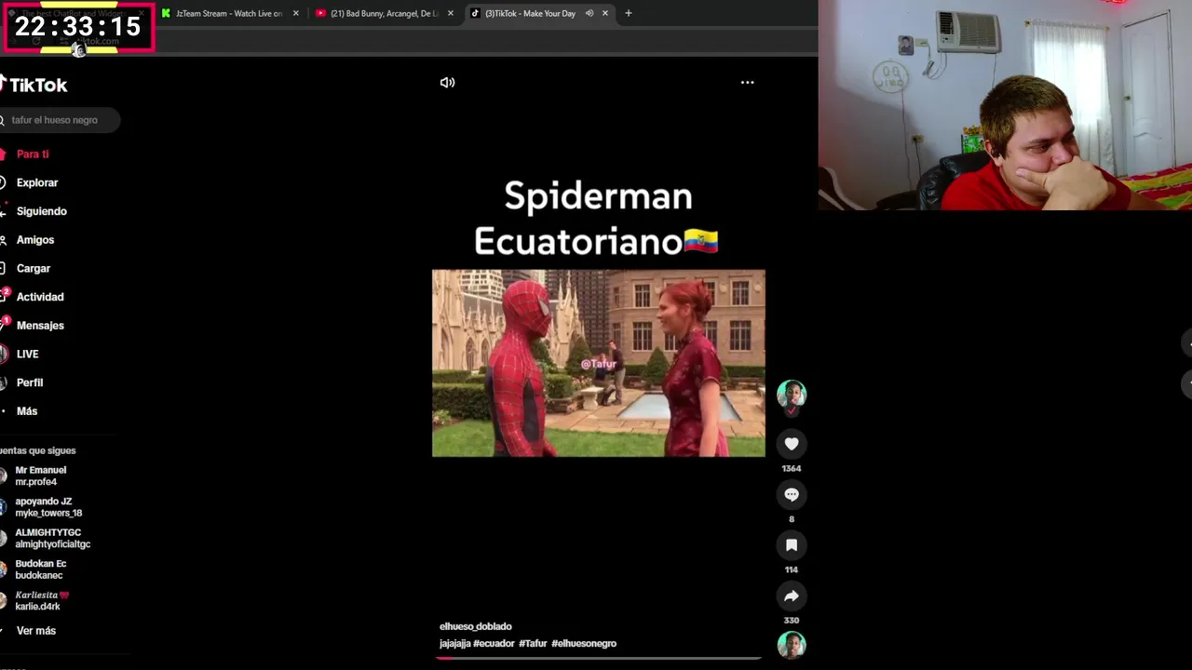The image size is (1192, 670).
Task: Open the music disc avatar below the share icon
Action: (792, 645)
